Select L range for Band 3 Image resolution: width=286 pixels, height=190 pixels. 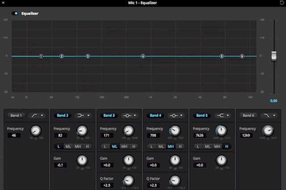[x=105, y=146]
